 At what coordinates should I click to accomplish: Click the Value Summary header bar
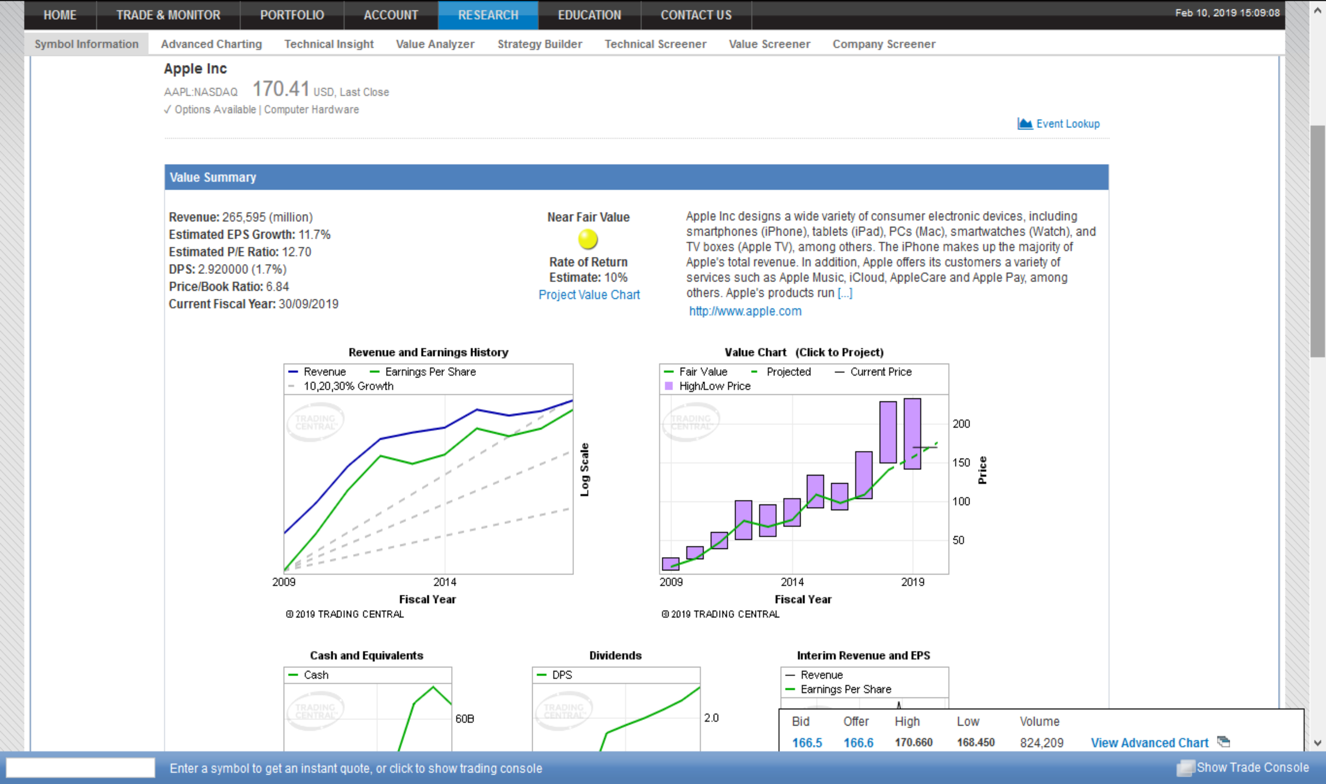[636, 177]
